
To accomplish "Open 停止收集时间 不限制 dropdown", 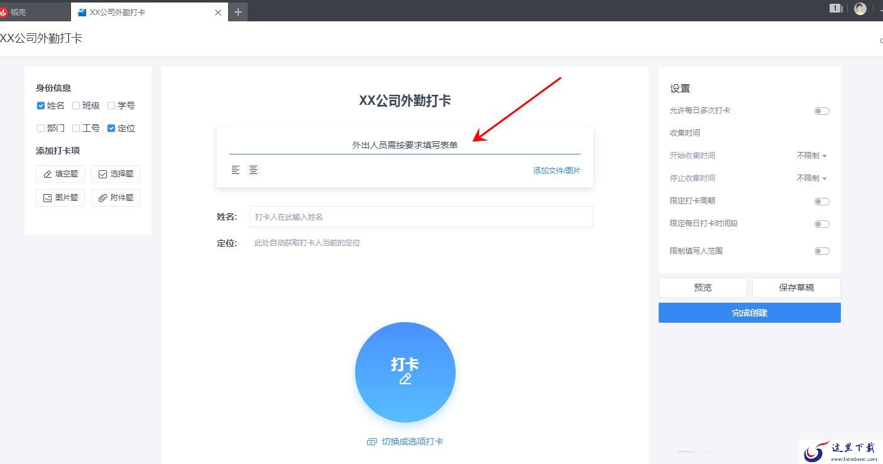I will click(811, 178).
